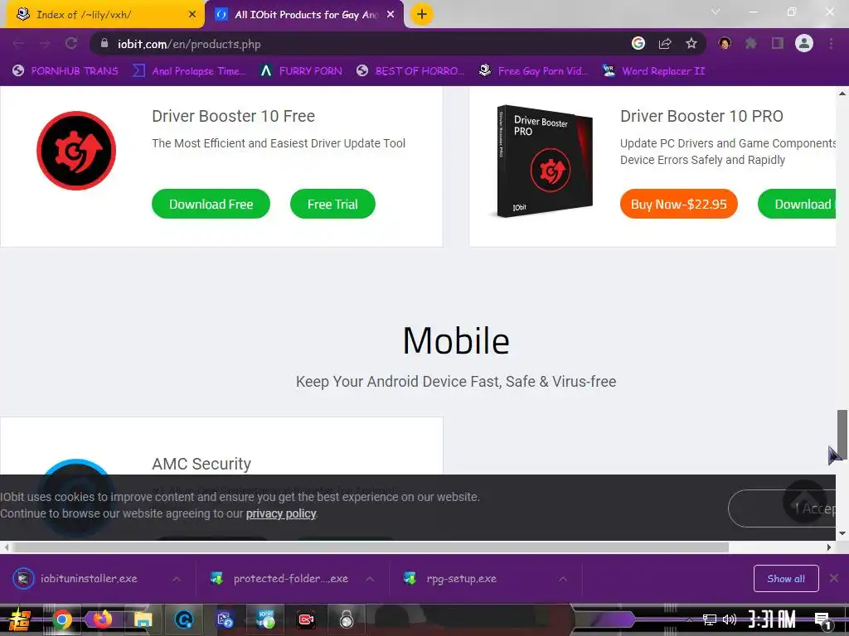Click the vertical scrollbar up arrow

(x=842, y=93)
